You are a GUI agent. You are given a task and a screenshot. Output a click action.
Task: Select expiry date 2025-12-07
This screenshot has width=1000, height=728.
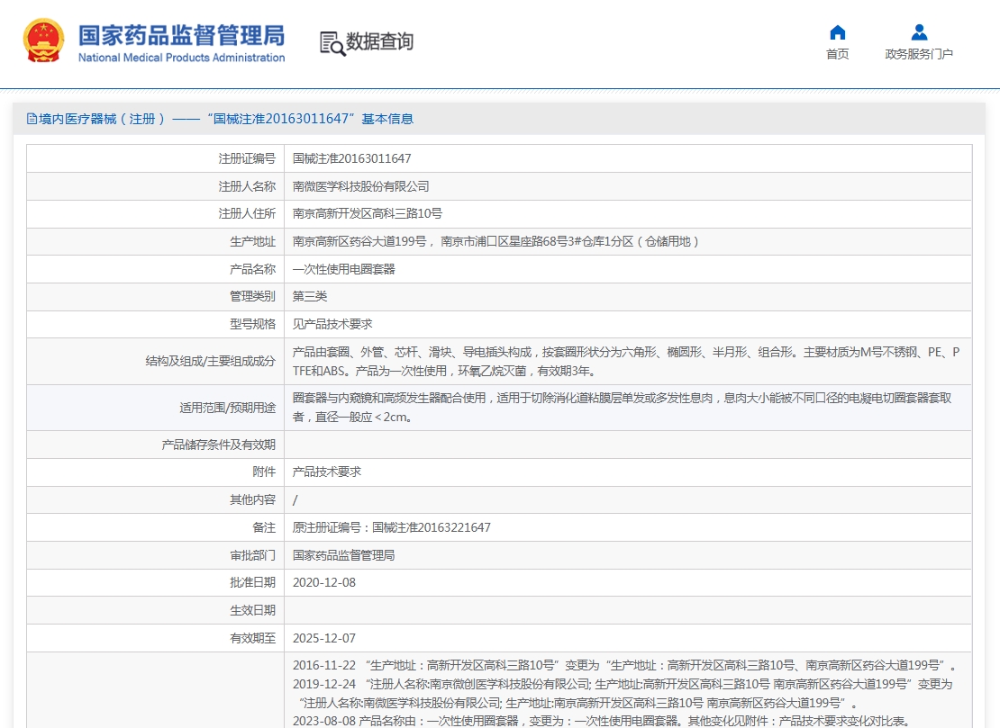324,638
